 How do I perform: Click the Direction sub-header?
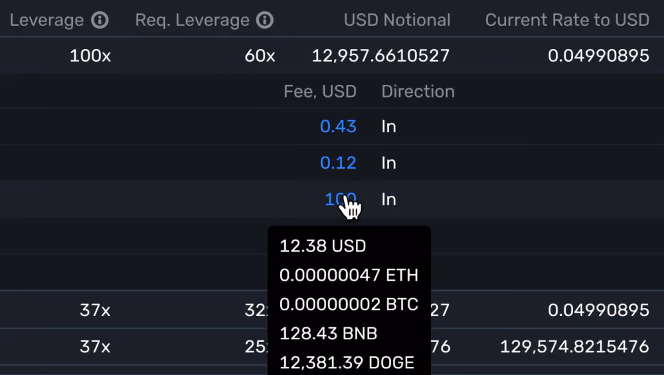coord(418,92)
